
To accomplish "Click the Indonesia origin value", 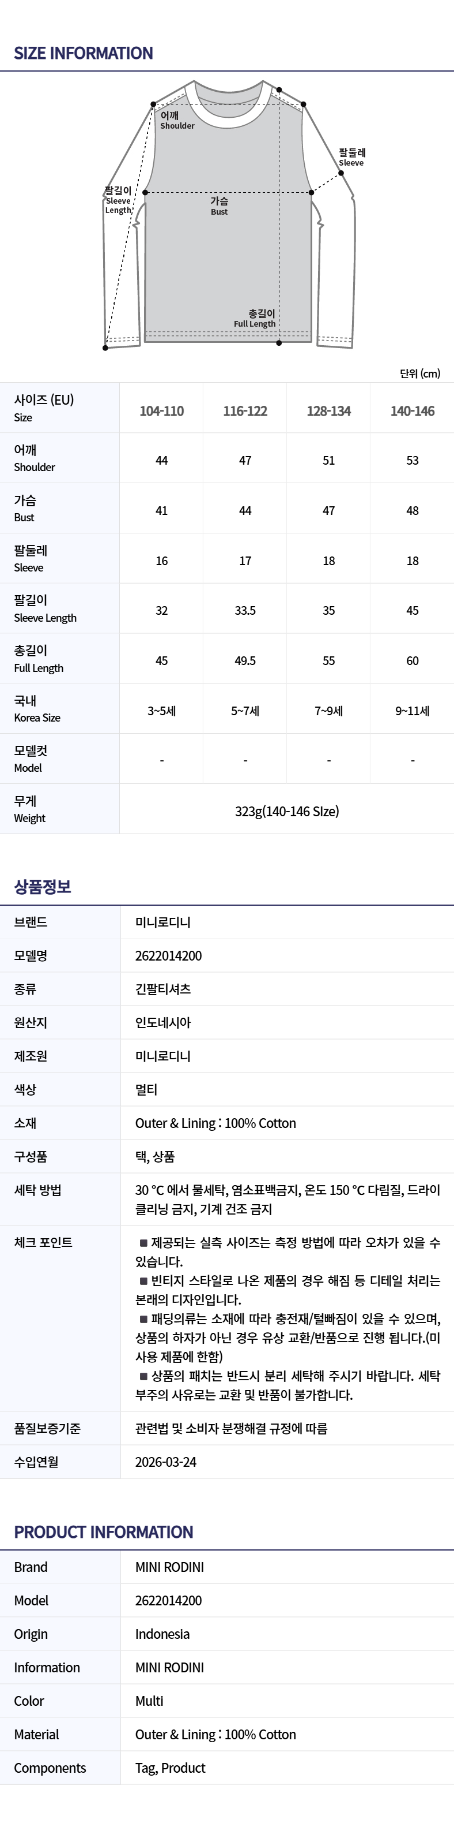I will pyautogui.click(x=162, y=1634).
